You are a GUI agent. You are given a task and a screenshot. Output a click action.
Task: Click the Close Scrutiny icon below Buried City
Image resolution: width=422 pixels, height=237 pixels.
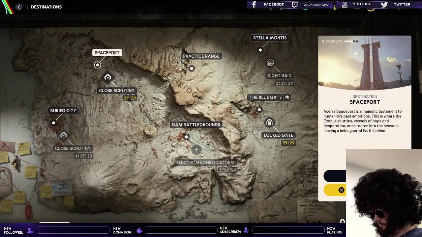click(x=64, y=135)
